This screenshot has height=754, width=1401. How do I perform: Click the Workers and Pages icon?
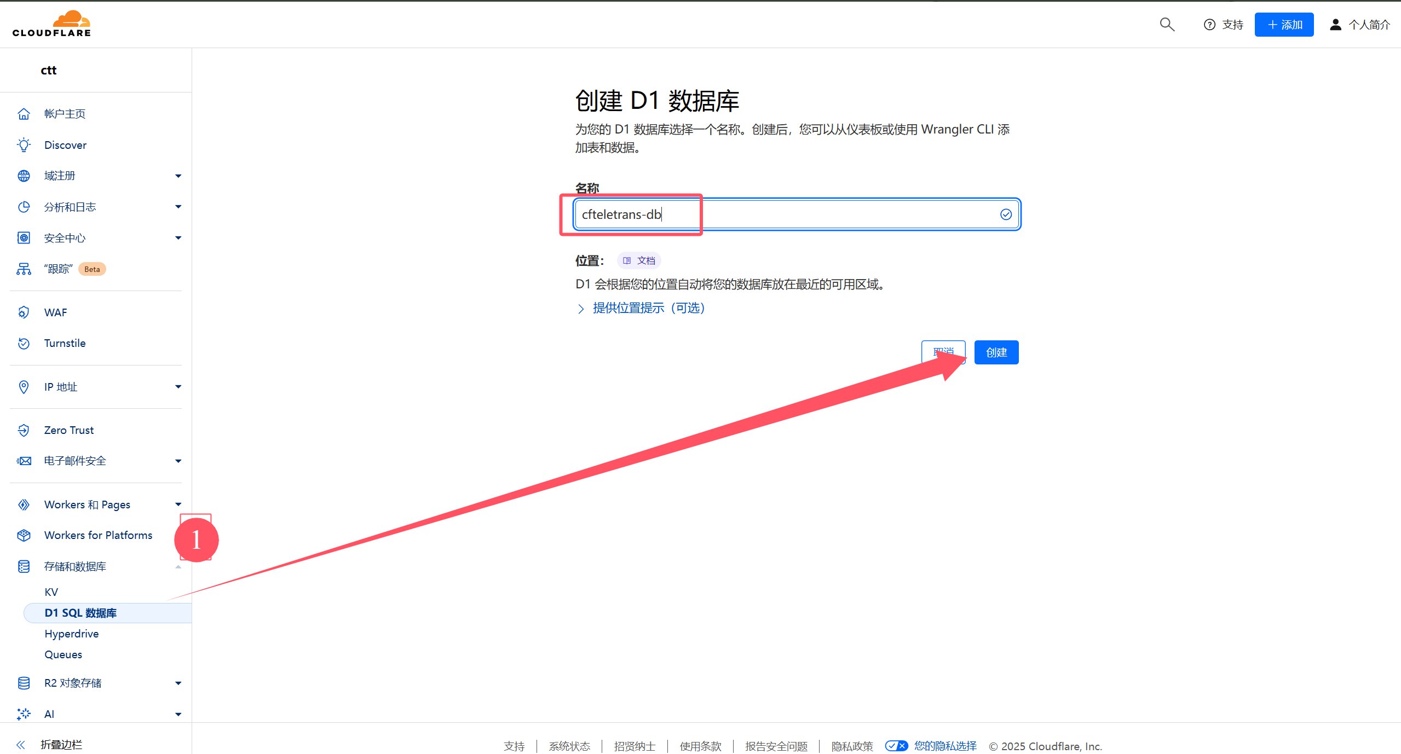point(24,504)
